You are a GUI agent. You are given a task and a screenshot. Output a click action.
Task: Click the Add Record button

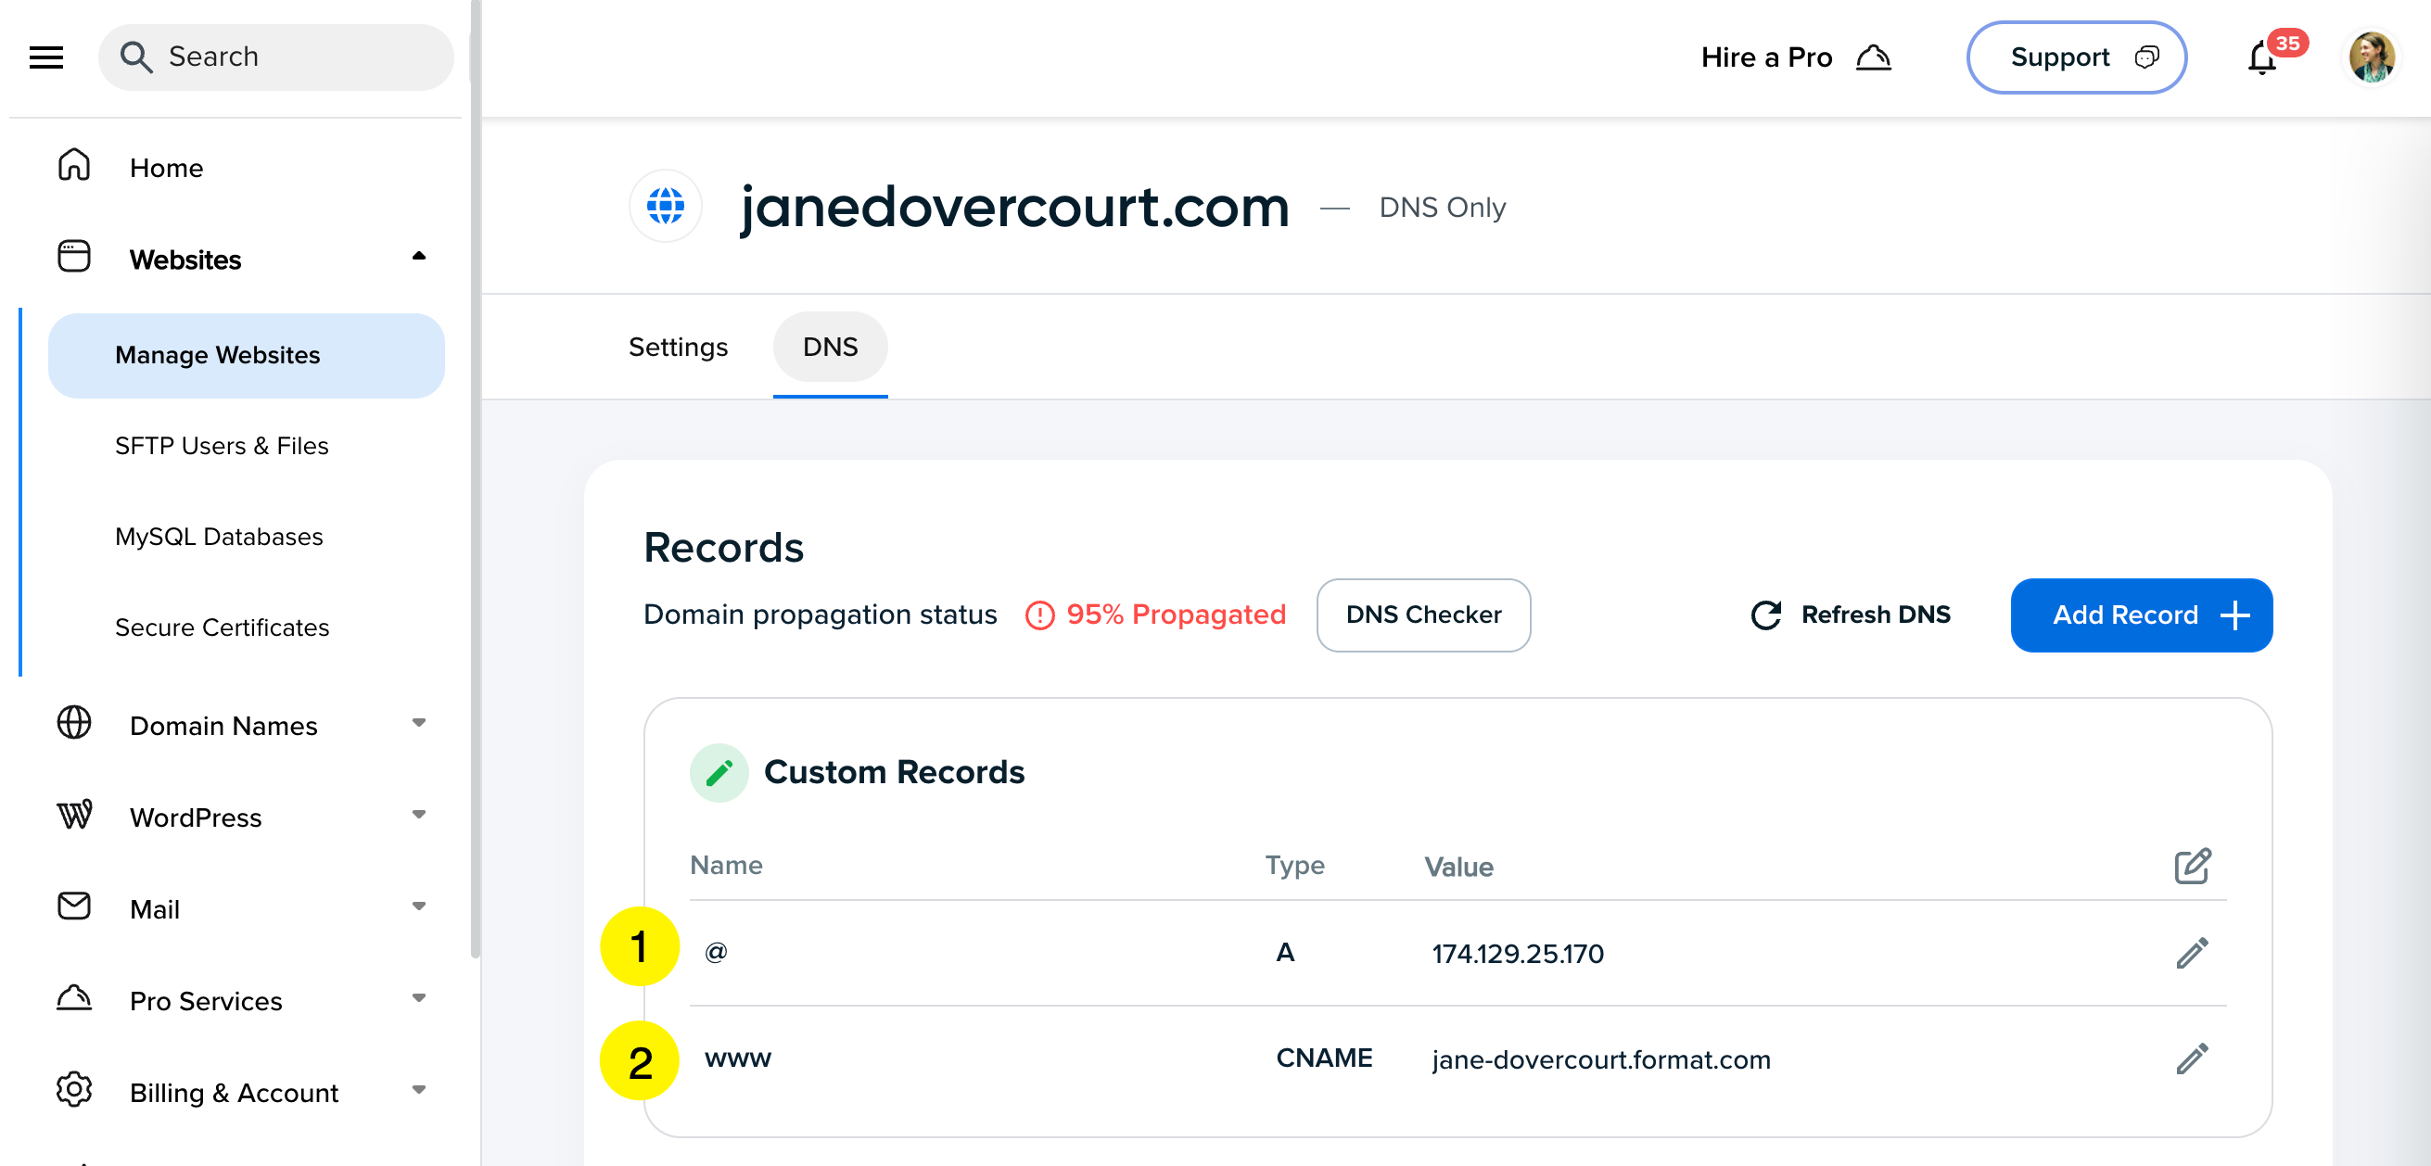pyautogui.click(x=2140, y=615)
